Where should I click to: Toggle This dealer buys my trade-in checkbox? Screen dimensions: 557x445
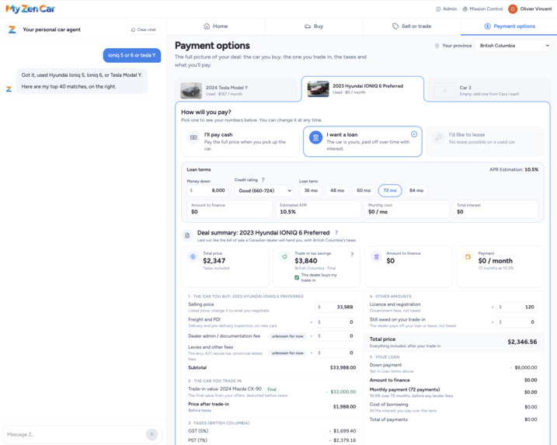297,277
